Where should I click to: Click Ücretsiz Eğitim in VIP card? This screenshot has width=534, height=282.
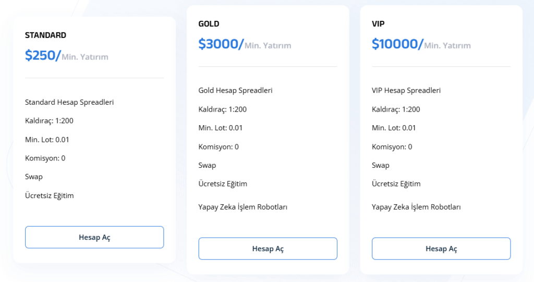[396, 183]
